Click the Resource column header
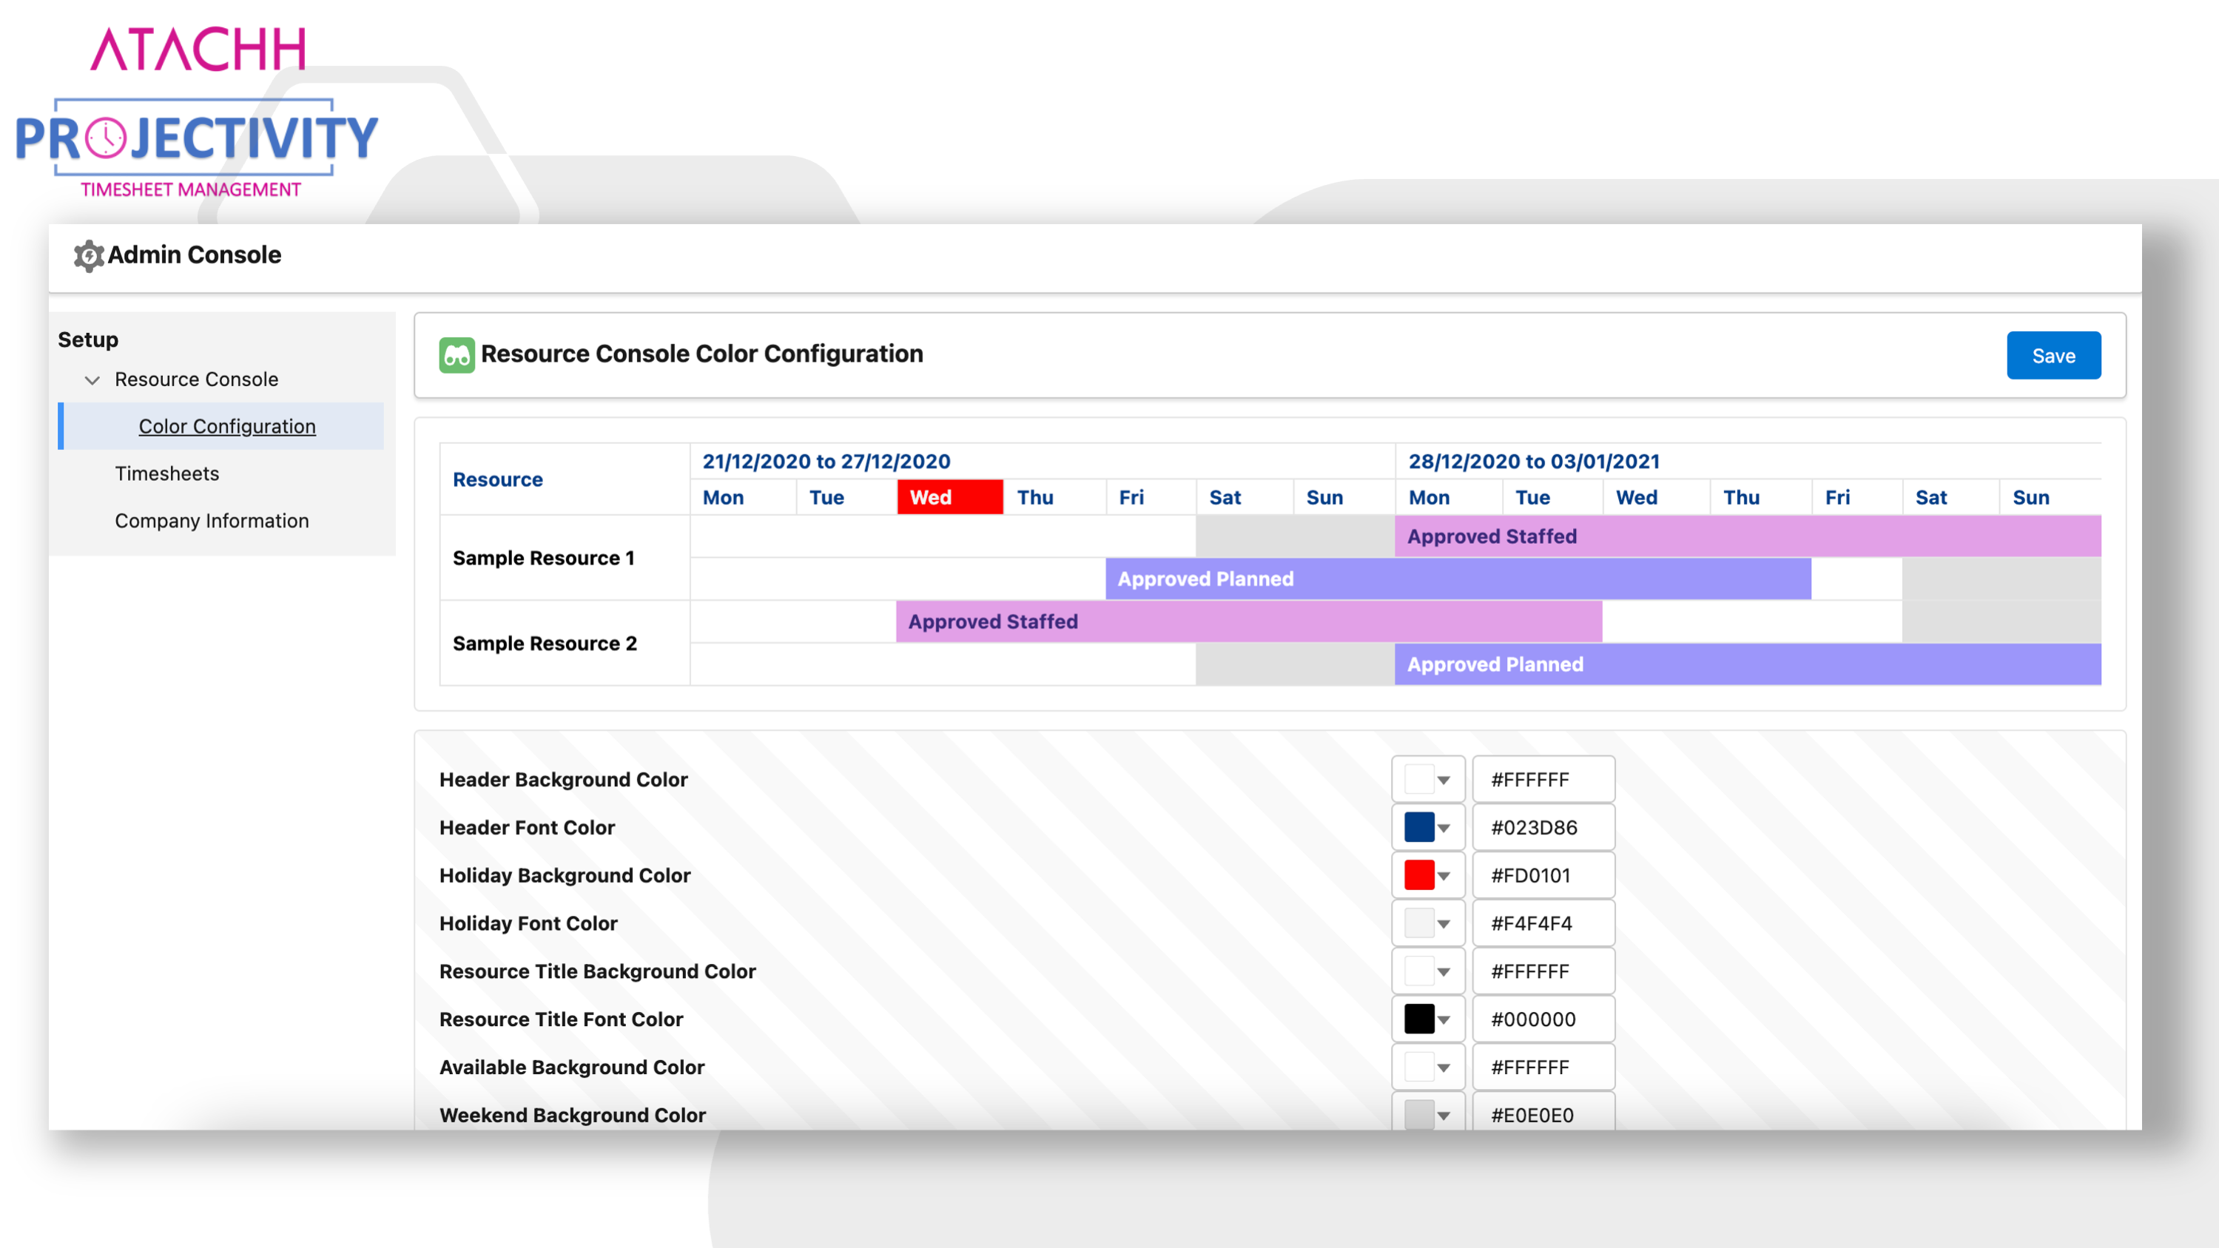 [565, 479]
